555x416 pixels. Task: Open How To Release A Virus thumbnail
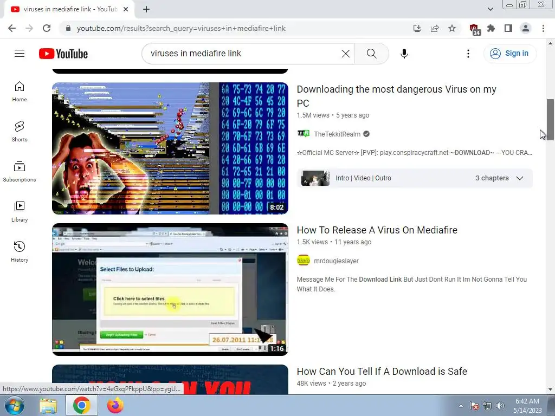click(x=170, y=289)
